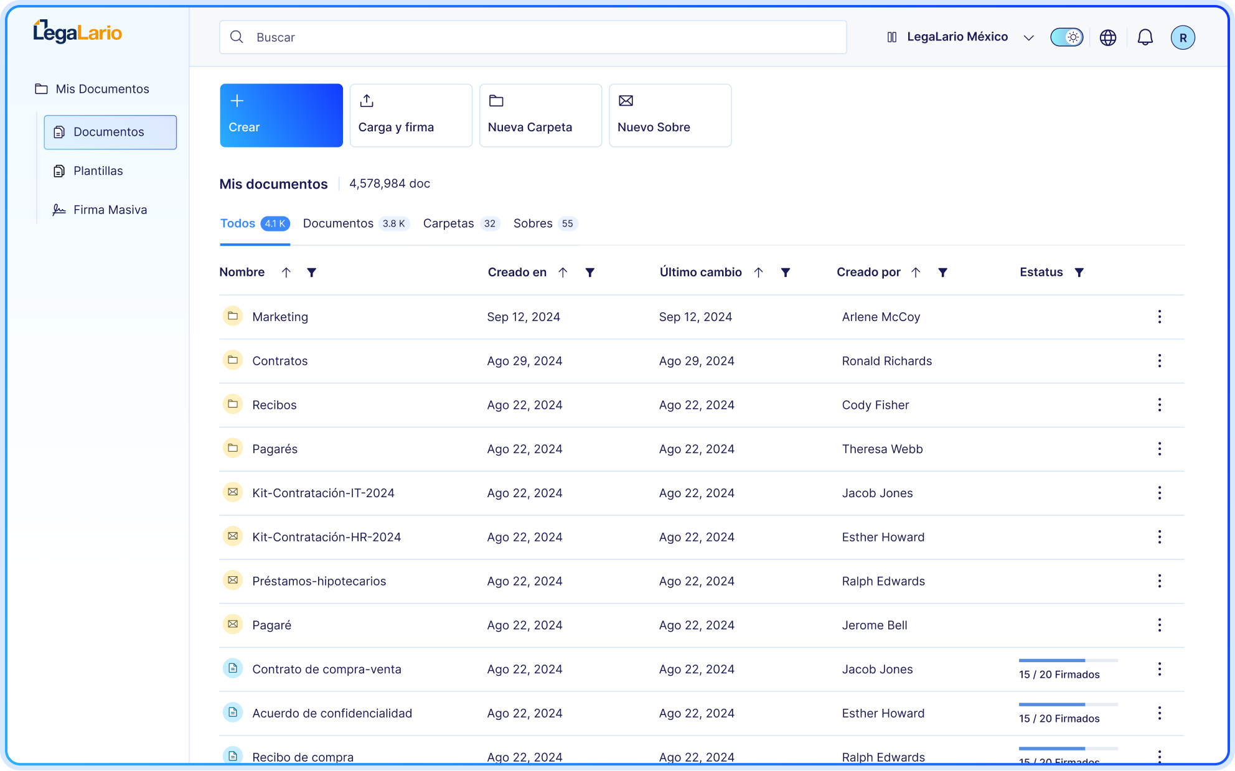1235x771 pixels.
Task: Click the Crear button
Action: [x=281, y=116]
